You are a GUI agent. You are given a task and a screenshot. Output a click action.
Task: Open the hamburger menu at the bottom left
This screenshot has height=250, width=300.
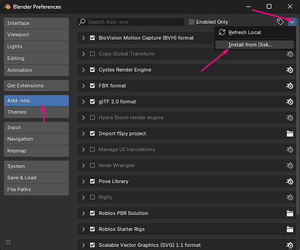pyautogui.click(x=8, y=242)
